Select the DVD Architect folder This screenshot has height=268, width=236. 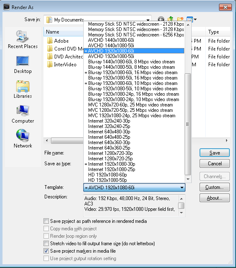coord(65,57)
